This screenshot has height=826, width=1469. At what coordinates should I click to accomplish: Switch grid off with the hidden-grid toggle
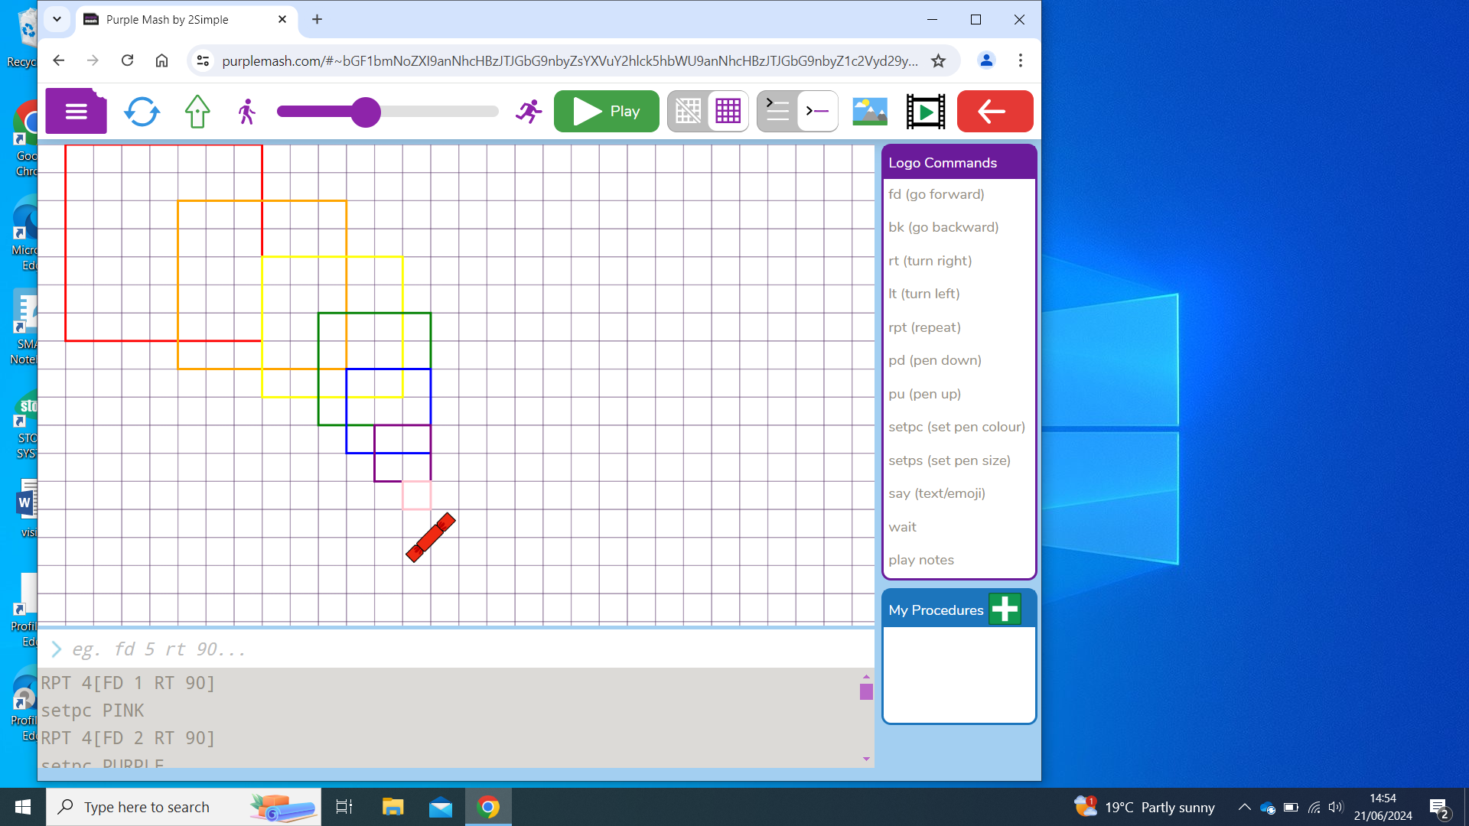[x=688, y=112]
